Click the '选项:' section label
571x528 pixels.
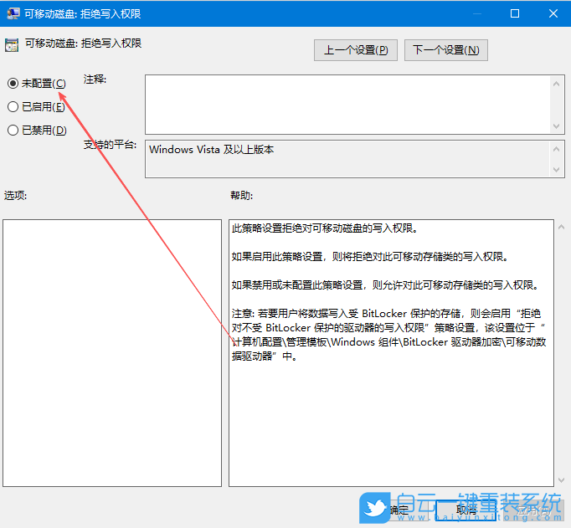15,196
